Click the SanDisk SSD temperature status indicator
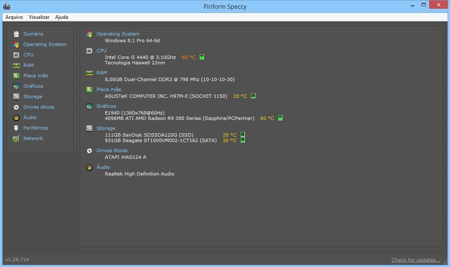Image resolution: width=450 pixels, height=267 pixels. (243, 135)
